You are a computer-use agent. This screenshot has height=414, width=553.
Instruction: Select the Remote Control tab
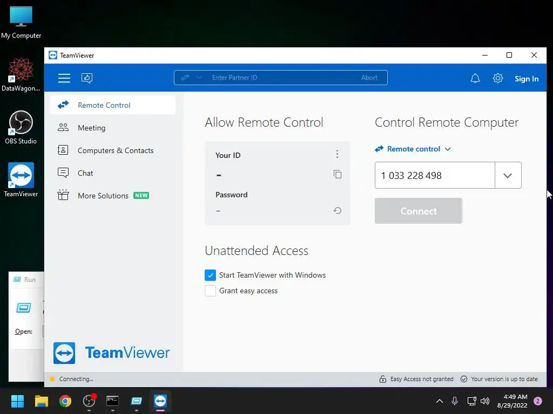click(x=113, y=105)
